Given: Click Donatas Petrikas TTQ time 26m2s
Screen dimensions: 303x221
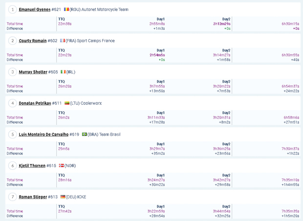Looking at the screenshot, I should pyautogui.click(x=64, y=118).
